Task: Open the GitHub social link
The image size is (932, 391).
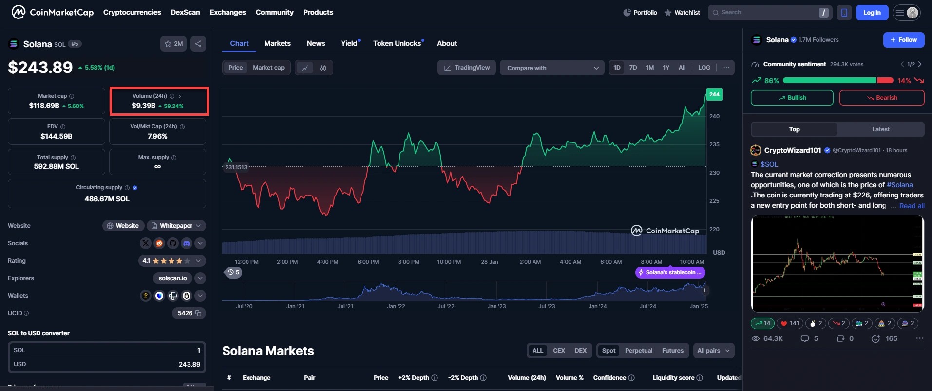Action: (x=172, y=243)
